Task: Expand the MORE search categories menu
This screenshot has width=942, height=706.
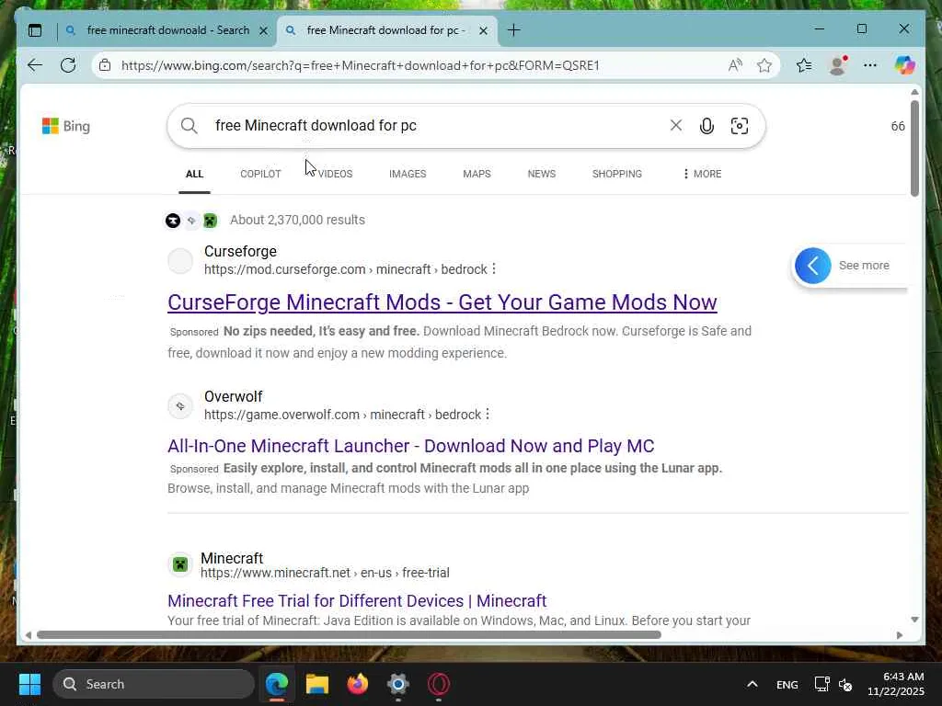Action: tap(702, 174)
